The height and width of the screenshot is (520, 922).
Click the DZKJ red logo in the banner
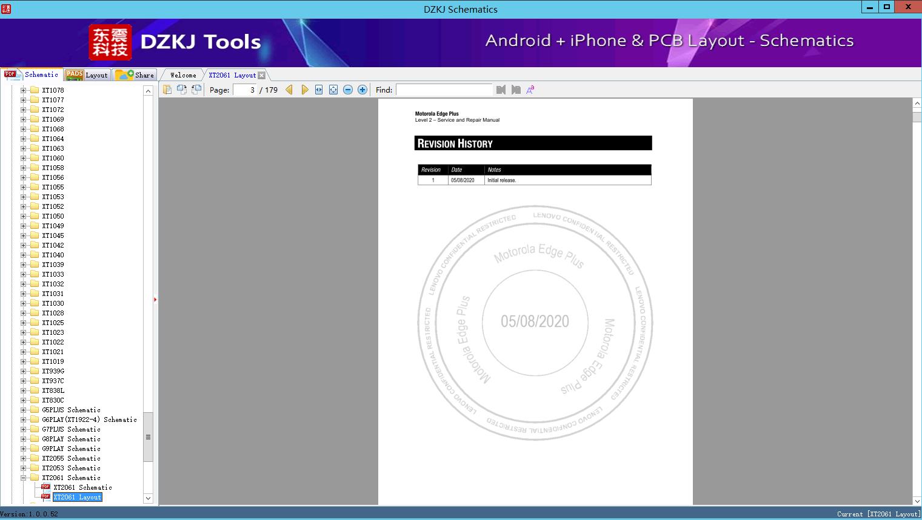[x=110, y=42]
